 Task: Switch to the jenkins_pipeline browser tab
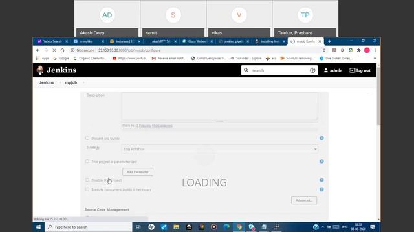[x=233, y=41]
